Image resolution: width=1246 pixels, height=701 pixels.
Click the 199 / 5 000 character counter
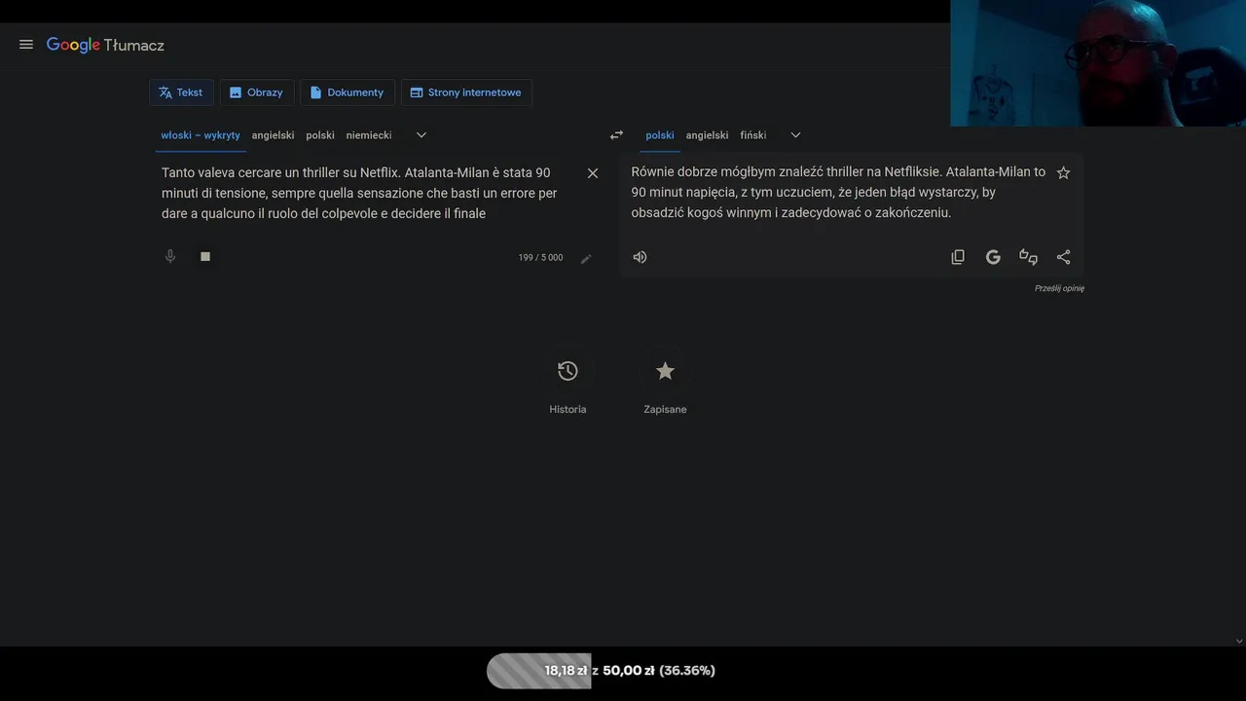click(540, 258)
